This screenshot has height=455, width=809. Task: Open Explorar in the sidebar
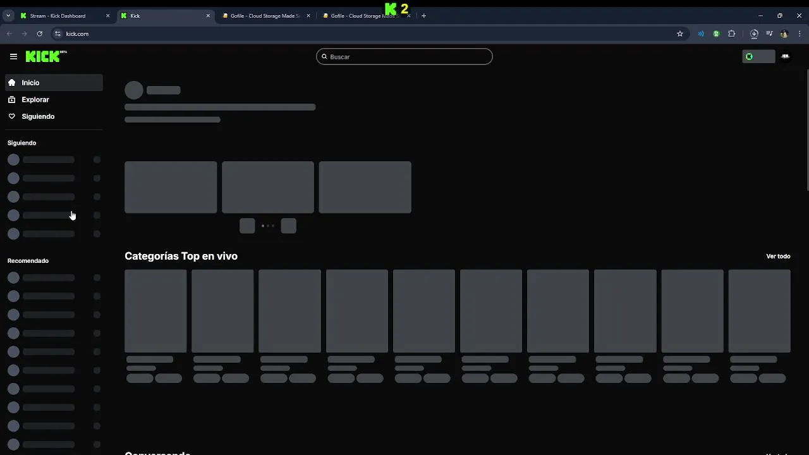[54, 100]
